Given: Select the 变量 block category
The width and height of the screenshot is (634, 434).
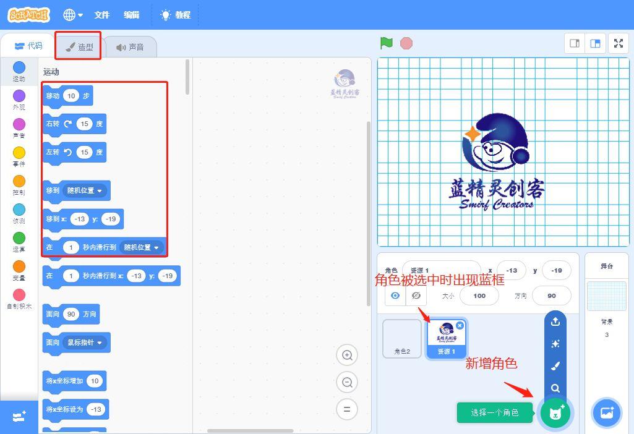Looking at the screenshot, I should click(x=19, y=270).
